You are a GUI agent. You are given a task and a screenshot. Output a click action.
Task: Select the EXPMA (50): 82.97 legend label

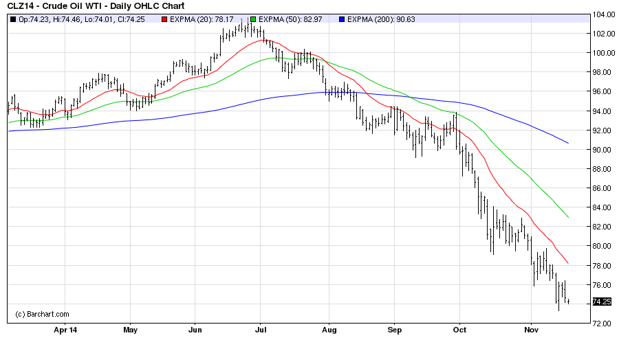coord(290,19)
